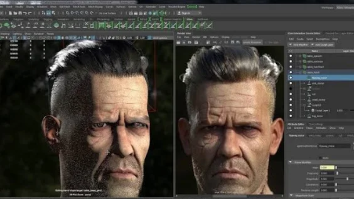Click the green diamond icon on the shelf

pyautogui.click(x=56, y=25)
